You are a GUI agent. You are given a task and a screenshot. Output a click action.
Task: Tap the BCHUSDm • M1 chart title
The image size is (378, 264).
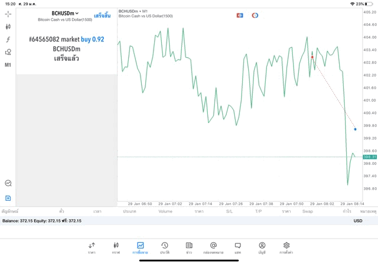click(x=133, y=11)
